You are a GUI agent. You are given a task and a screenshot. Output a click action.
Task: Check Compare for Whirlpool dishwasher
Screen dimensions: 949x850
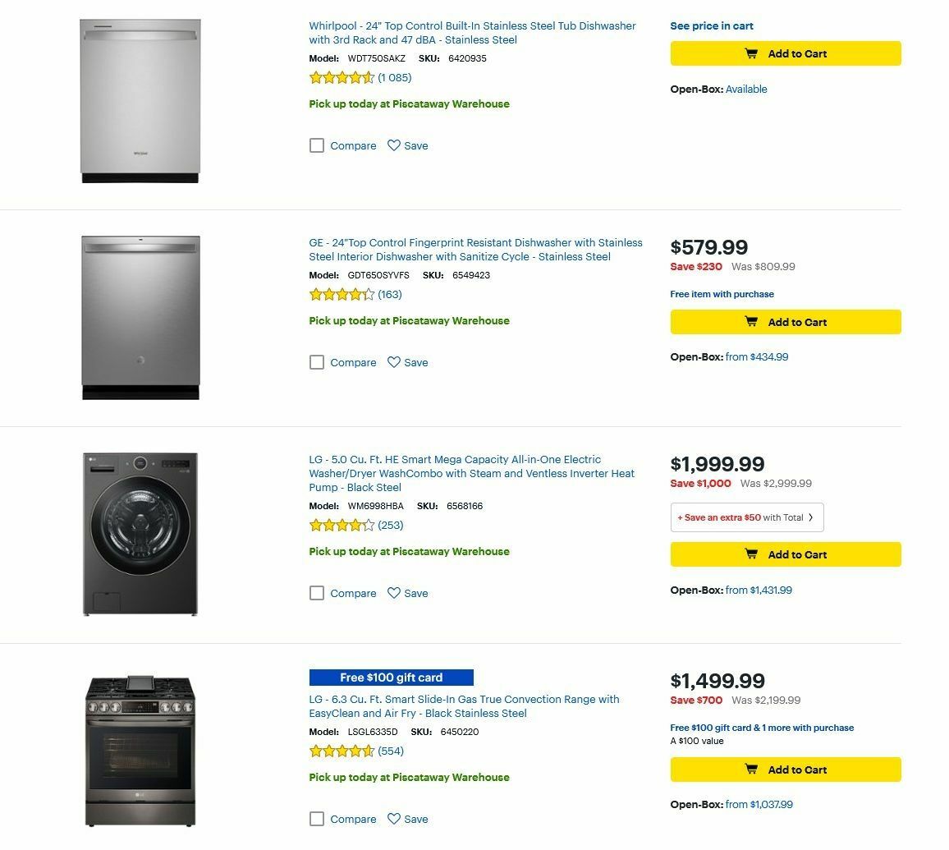coord(317,145)
